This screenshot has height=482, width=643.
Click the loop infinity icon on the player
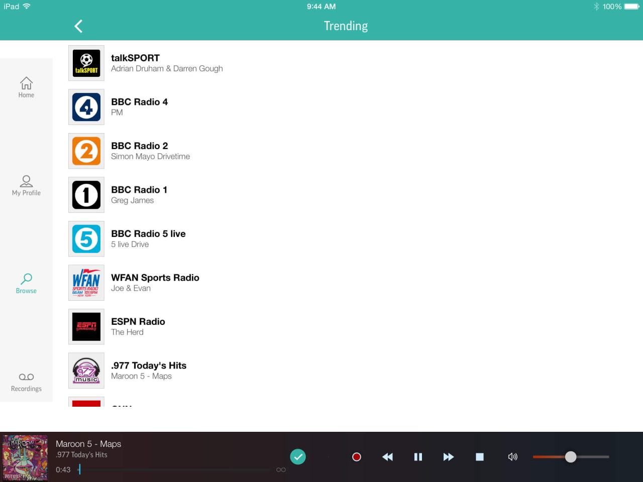click(x=281, y=470)
